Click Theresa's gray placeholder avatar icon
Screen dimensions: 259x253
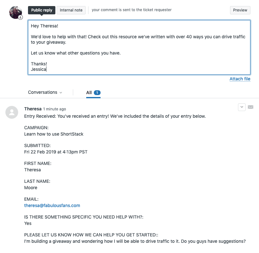12,112
